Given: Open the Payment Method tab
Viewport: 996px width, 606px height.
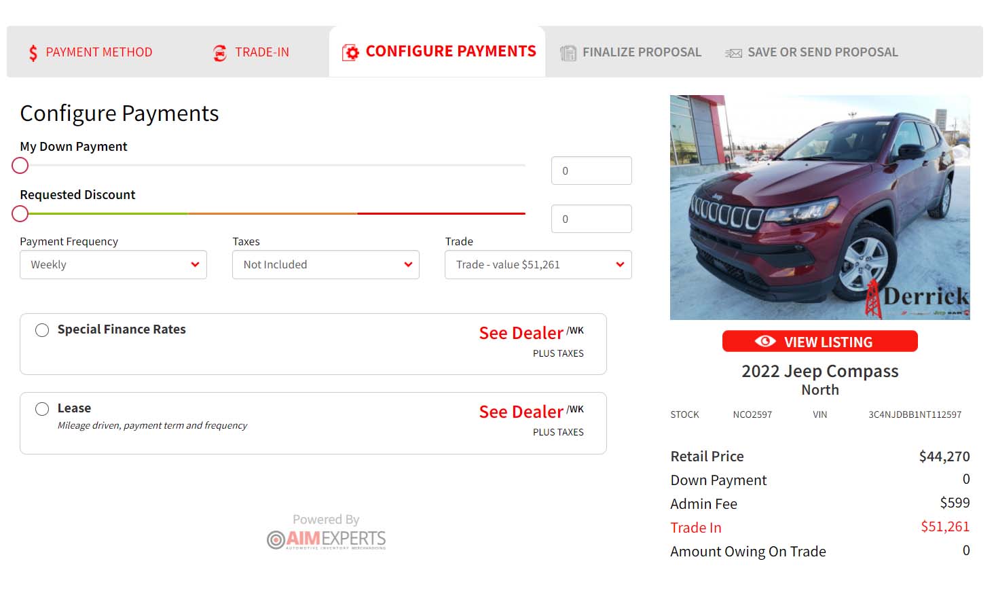Looking at the screenshot, I should tap(90, 52).
